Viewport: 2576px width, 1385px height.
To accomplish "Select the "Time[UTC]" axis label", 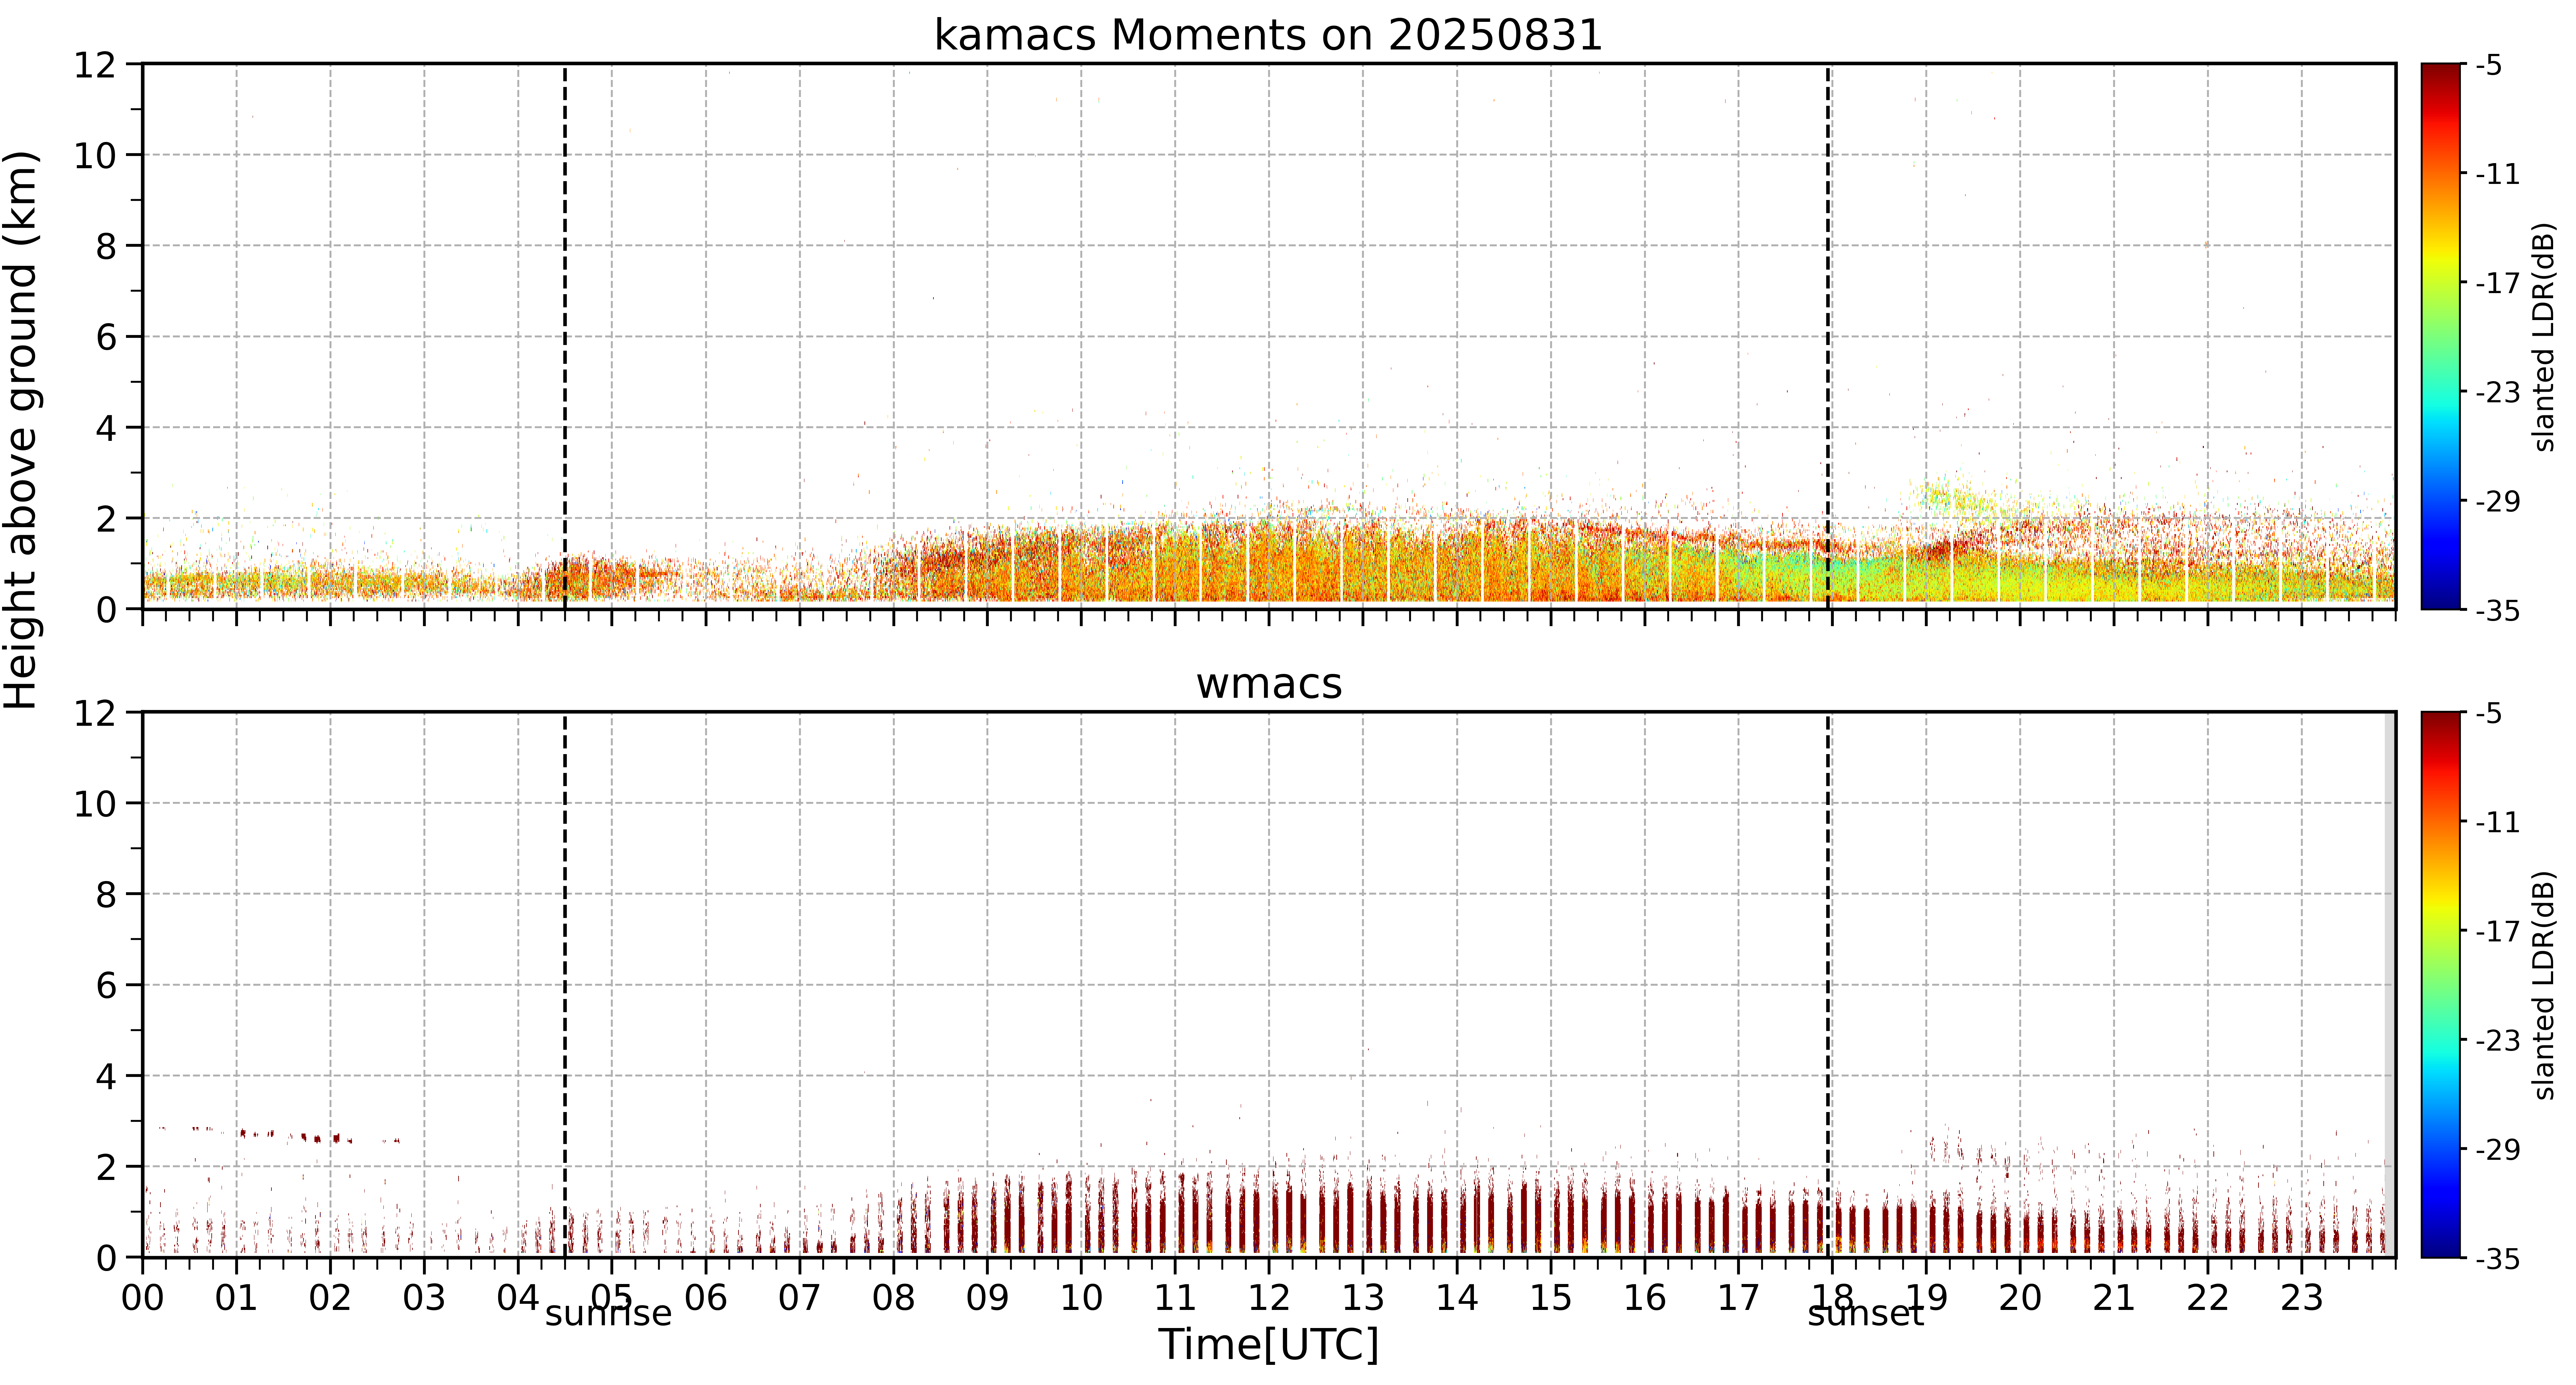I will [x=1268, y=1345].
